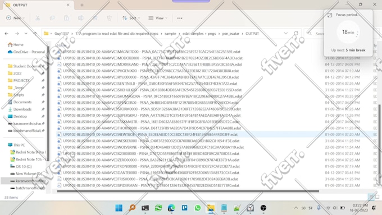Open the Terminal app on taskbar
The image size is (382, 215).
[x=145, y=208]
